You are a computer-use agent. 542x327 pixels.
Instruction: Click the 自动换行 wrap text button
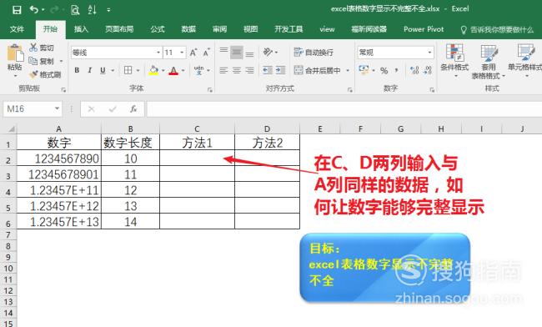click(314, 53)
